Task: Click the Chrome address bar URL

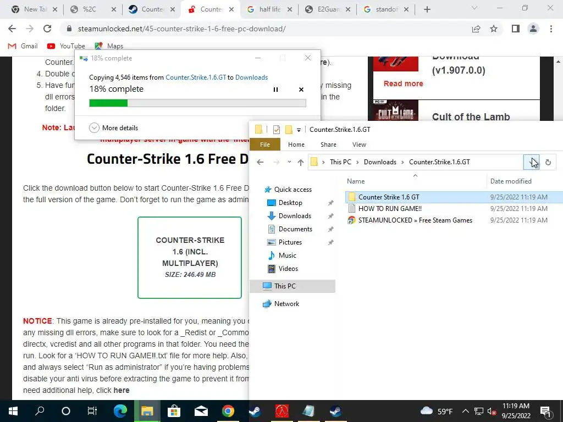Action: point(181,29)
